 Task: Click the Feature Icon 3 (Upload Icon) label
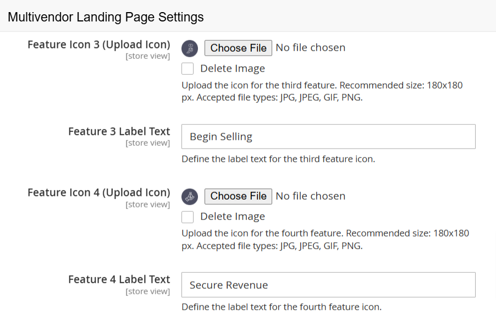98,45
